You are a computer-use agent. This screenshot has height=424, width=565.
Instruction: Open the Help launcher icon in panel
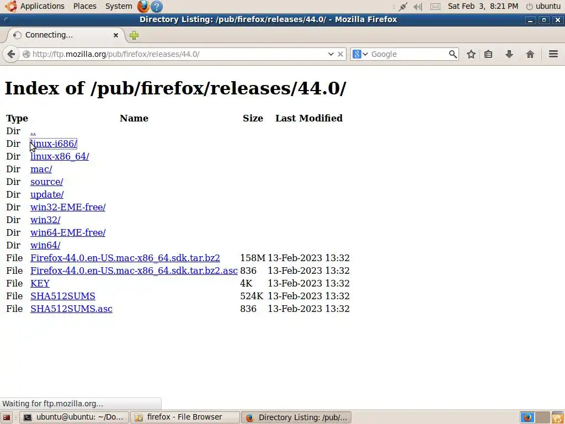156,6
